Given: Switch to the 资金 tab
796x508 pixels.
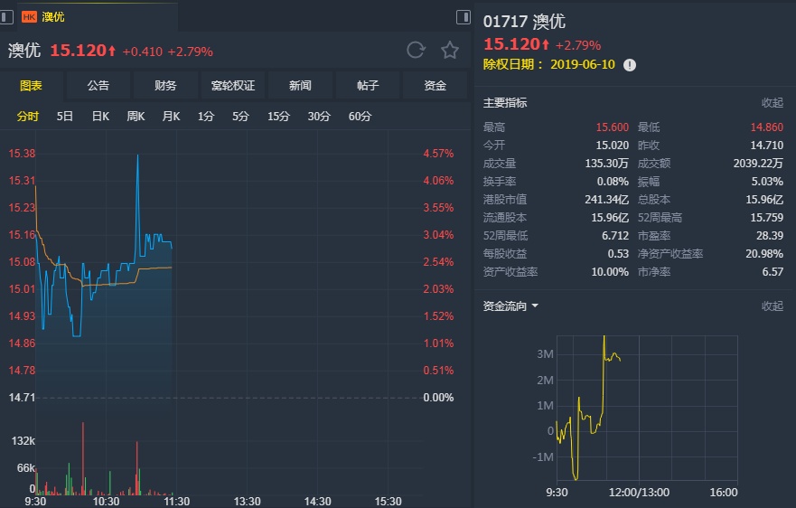Looking at the screenshot, I should (x=435, y=86).
